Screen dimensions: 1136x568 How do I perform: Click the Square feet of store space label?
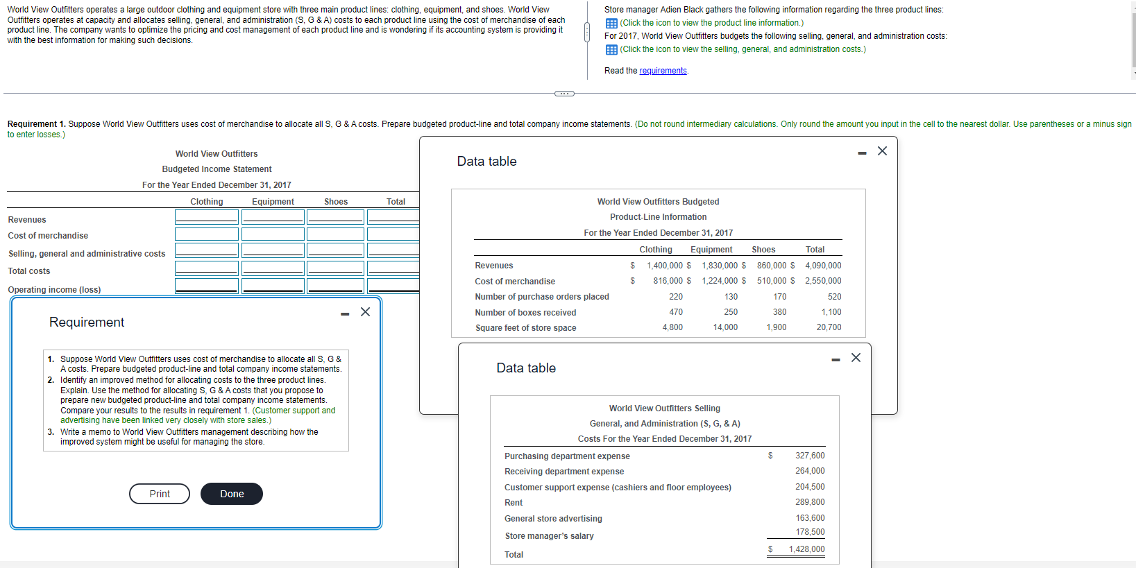pyautogui.click(x=525, y=328)
